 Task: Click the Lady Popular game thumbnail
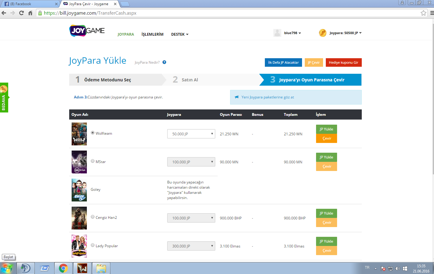79,246
